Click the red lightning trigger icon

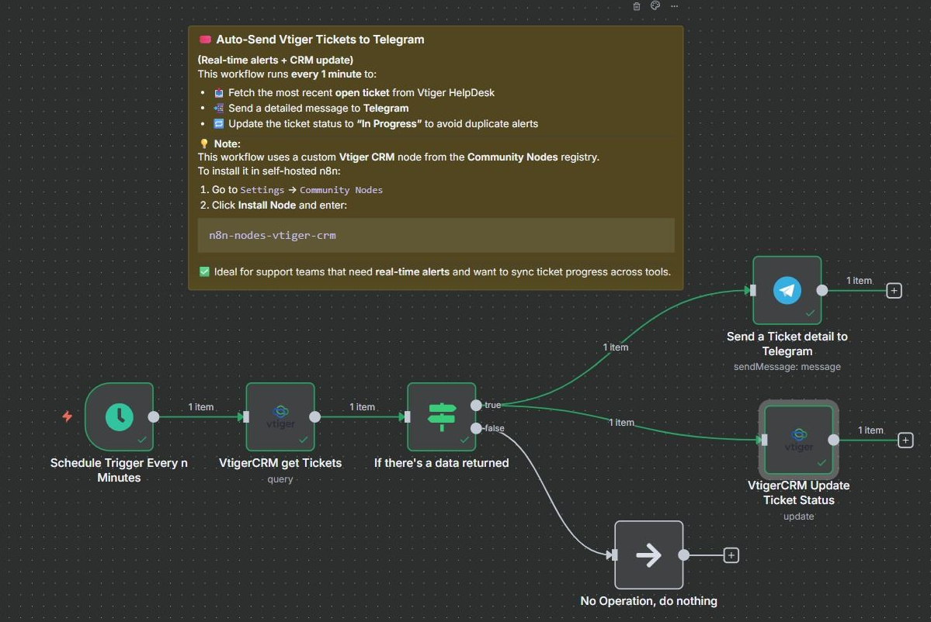68,416
